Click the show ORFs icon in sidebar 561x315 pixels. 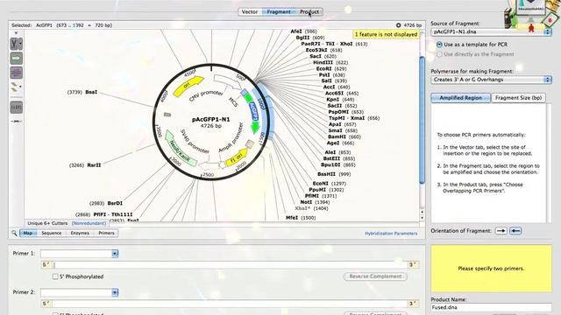tap(16, 87)
